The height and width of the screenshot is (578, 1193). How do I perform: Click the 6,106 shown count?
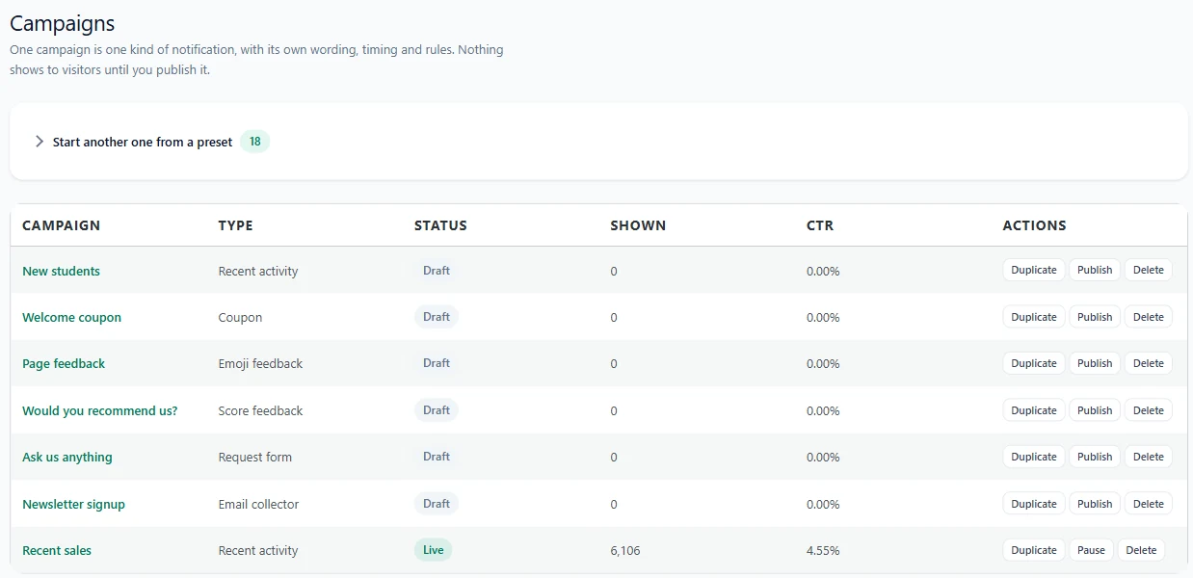coord(625,551)
